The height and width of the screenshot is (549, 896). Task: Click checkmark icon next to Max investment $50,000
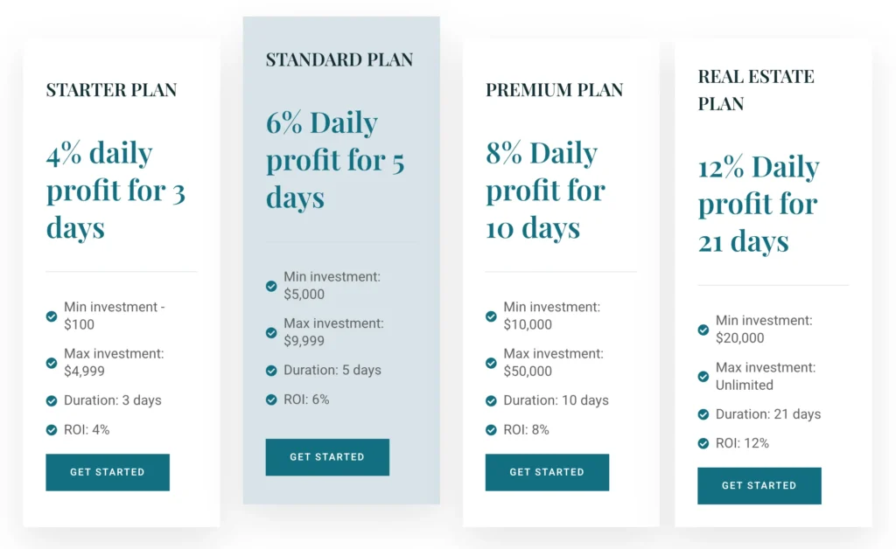491,363
